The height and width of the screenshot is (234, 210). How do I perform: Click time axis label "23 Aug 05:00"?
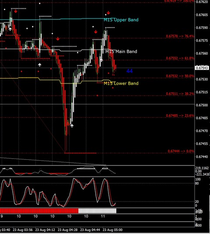pos(112,230)
